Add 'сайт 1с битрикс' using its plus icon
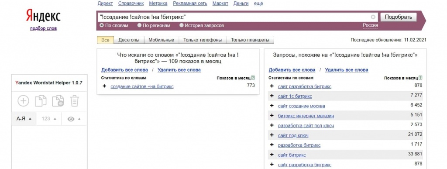The height and width of the screenshot is (169, 447). (272, 96)
